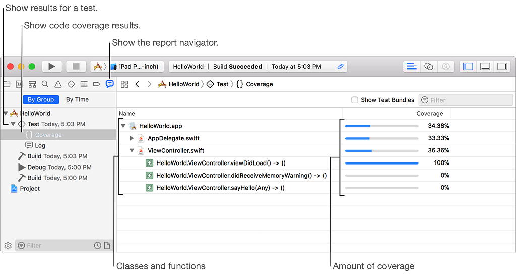Screen dimensions: 516x274
Task: Click the link icon in activity bar
Action: [x=340, y=66]
